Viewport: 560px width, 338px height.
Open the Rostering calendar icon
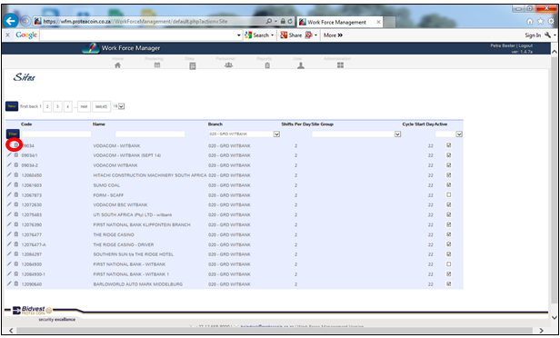pos(157,65)
